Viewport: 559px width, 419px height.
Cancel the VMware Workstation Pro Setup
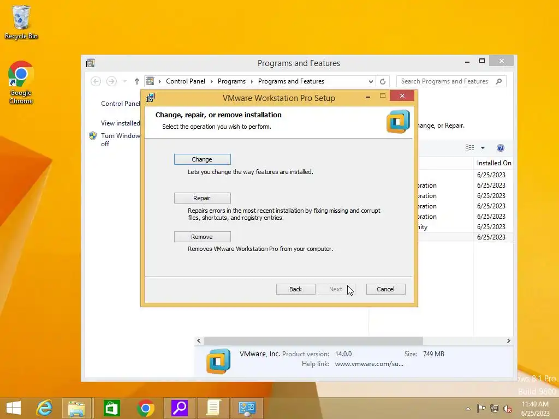click(x=386, y=289)
